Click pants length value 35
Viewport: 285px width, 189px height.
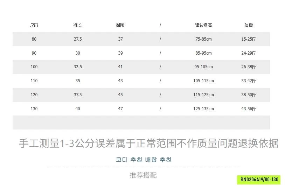pos(78,81)
